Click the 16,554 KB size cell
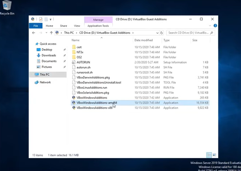 coord(202,103)
